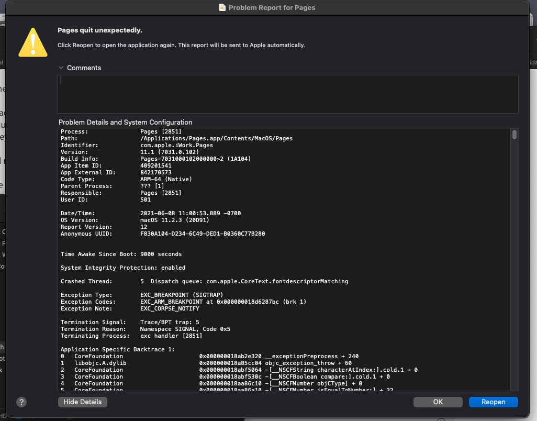Click the yellow warning triangle icon
Viewport: 537px width, 421px height.
click(33, 42)
